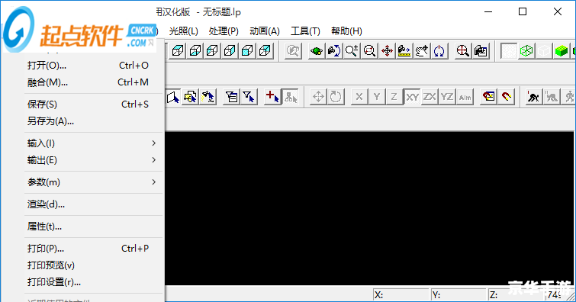Select the Tilt circular arrows tool

click(439, 50)
